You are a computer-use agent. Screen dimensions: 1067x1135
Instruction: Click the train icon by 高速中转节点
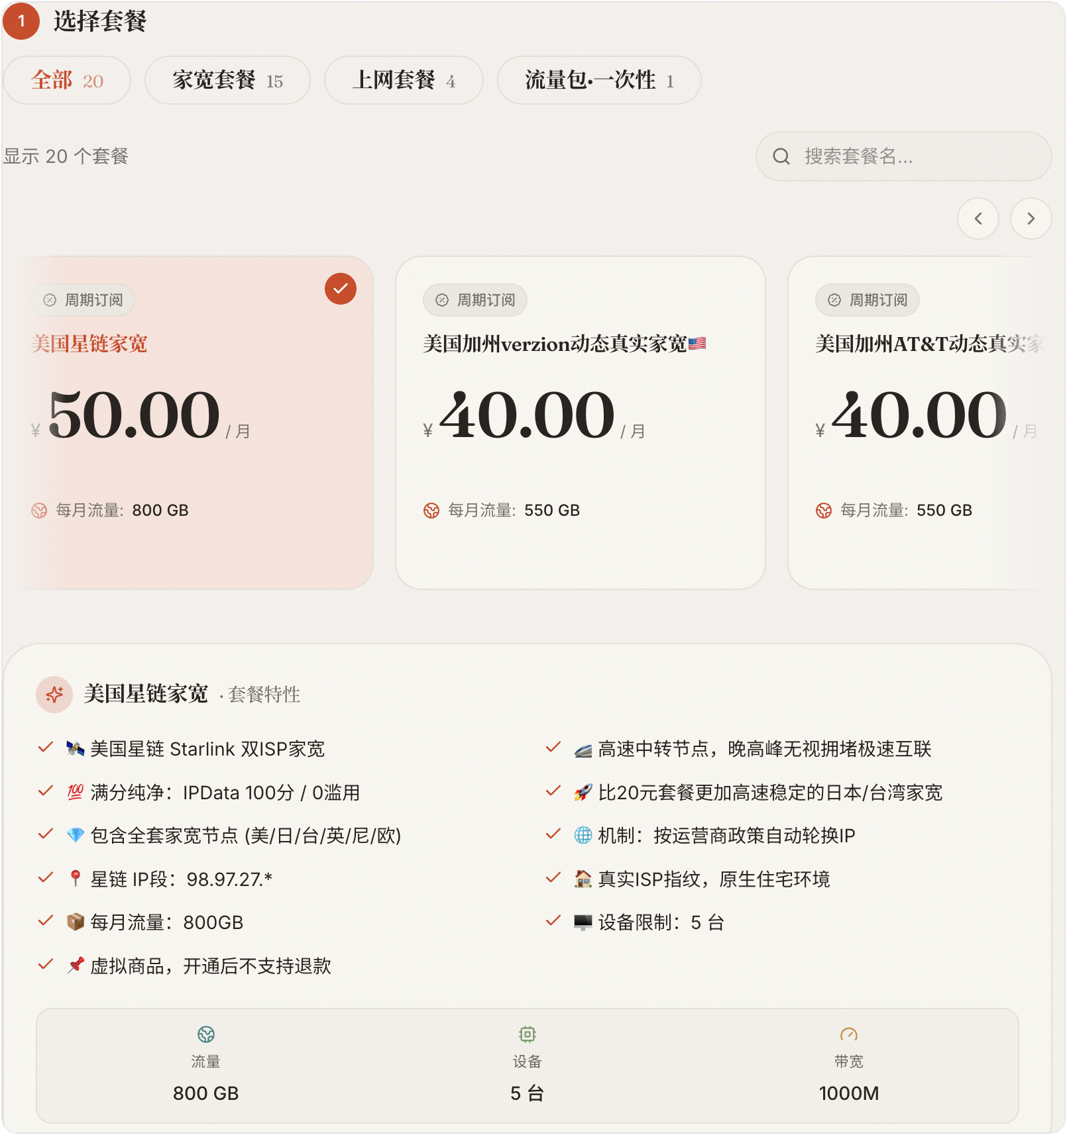[x=583, y=750]
